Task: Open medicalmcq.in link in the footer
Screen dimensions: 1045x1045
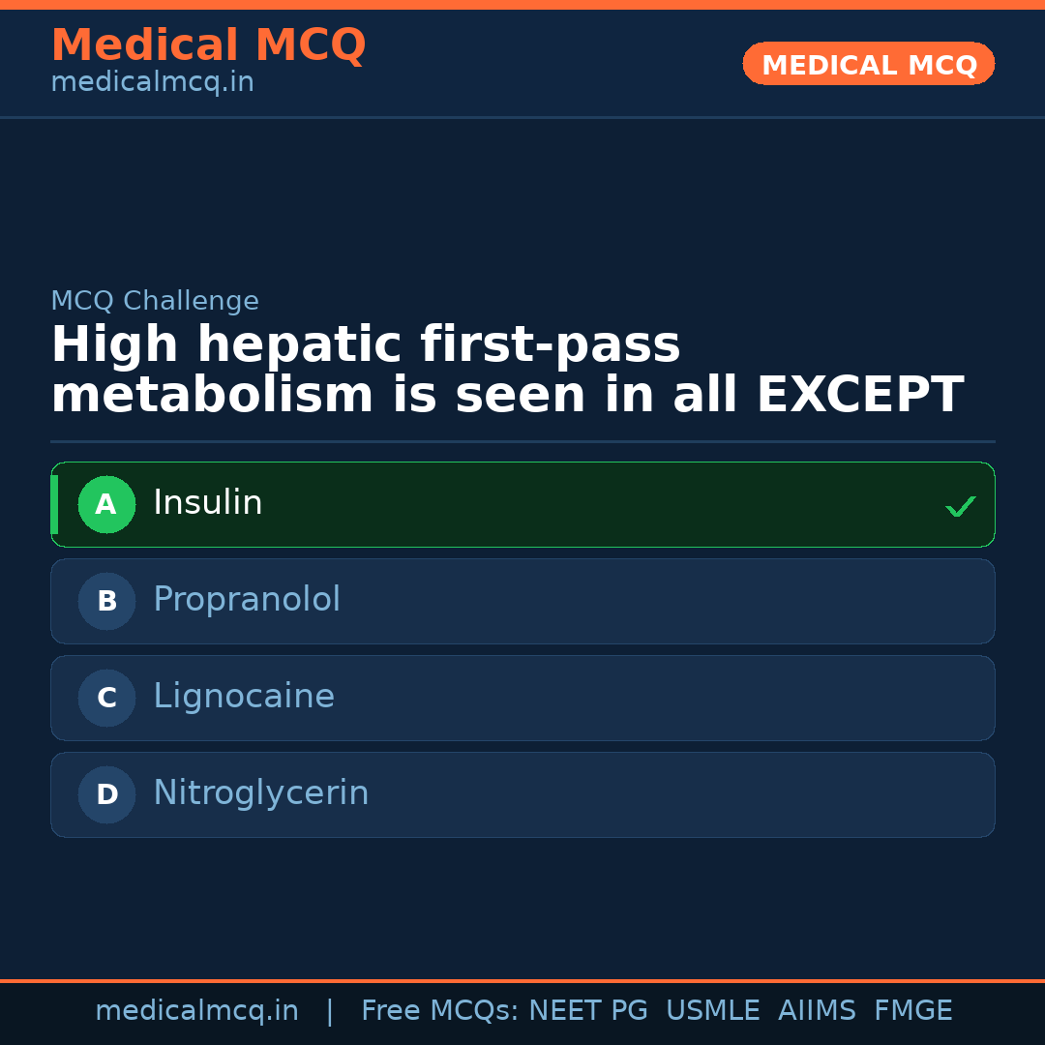Action: (x=196, y=1011)
